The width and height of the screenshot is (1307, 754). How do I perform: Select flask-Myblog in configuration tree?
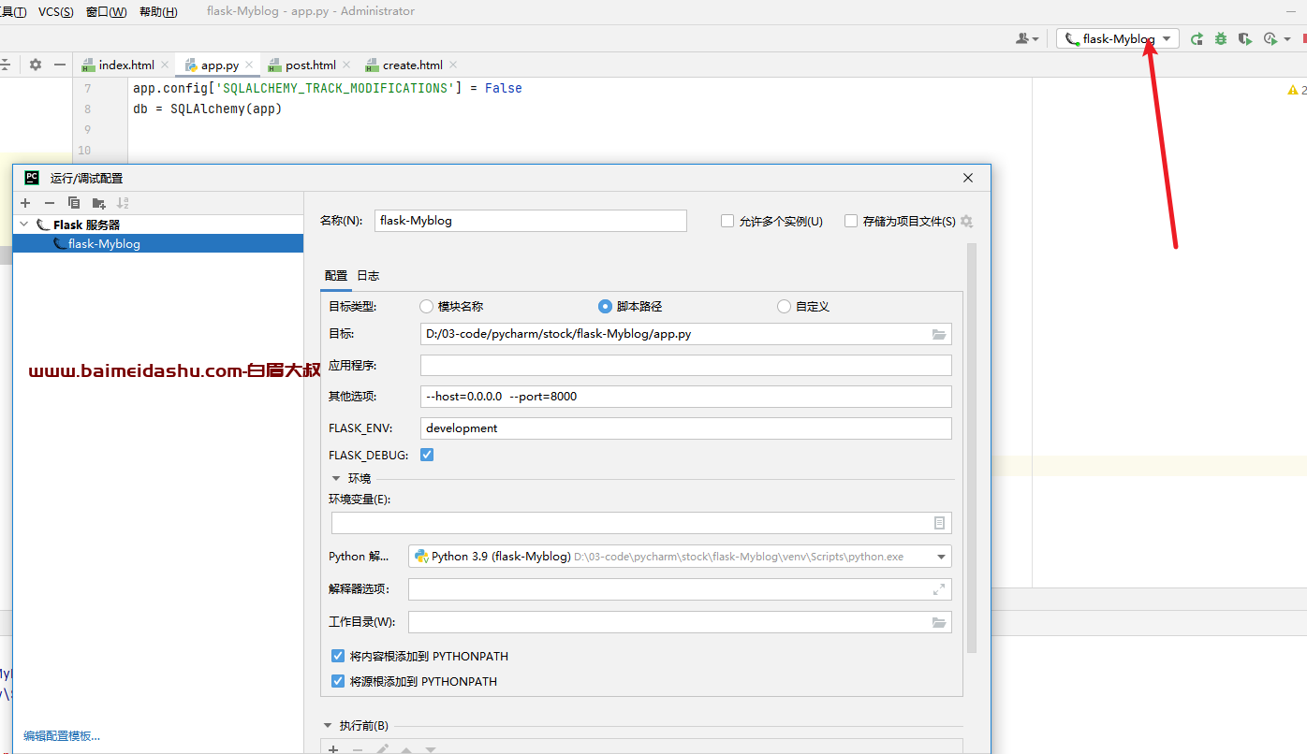158,243
